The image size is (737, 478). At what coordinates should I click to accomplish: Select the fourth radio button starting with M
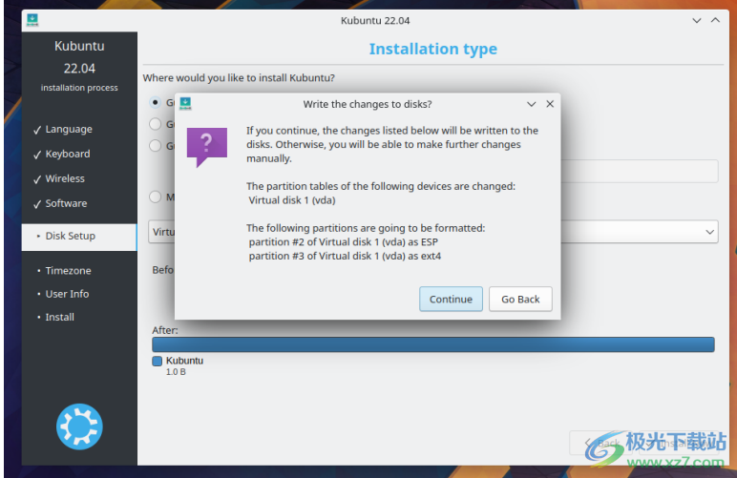(x=155, y=197)
